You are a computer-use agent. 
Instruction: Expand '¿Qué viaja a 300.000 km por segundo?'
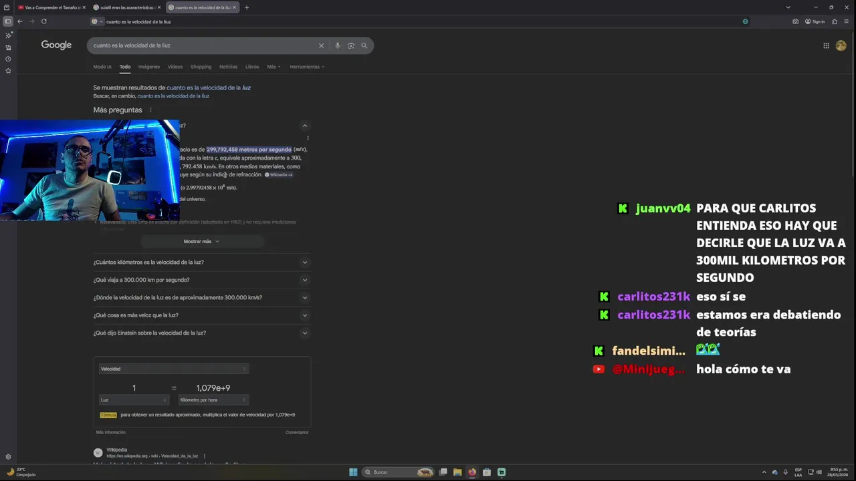(x=201, y=280)
